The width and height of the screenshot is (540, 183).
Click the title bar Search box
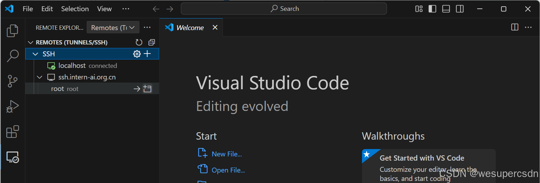284,9
